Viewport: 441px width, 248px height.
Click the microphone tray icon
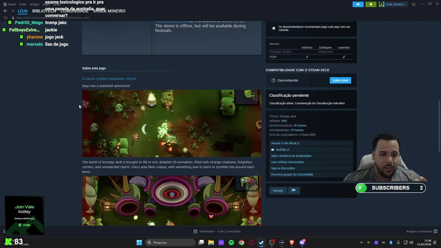[398, 242]
